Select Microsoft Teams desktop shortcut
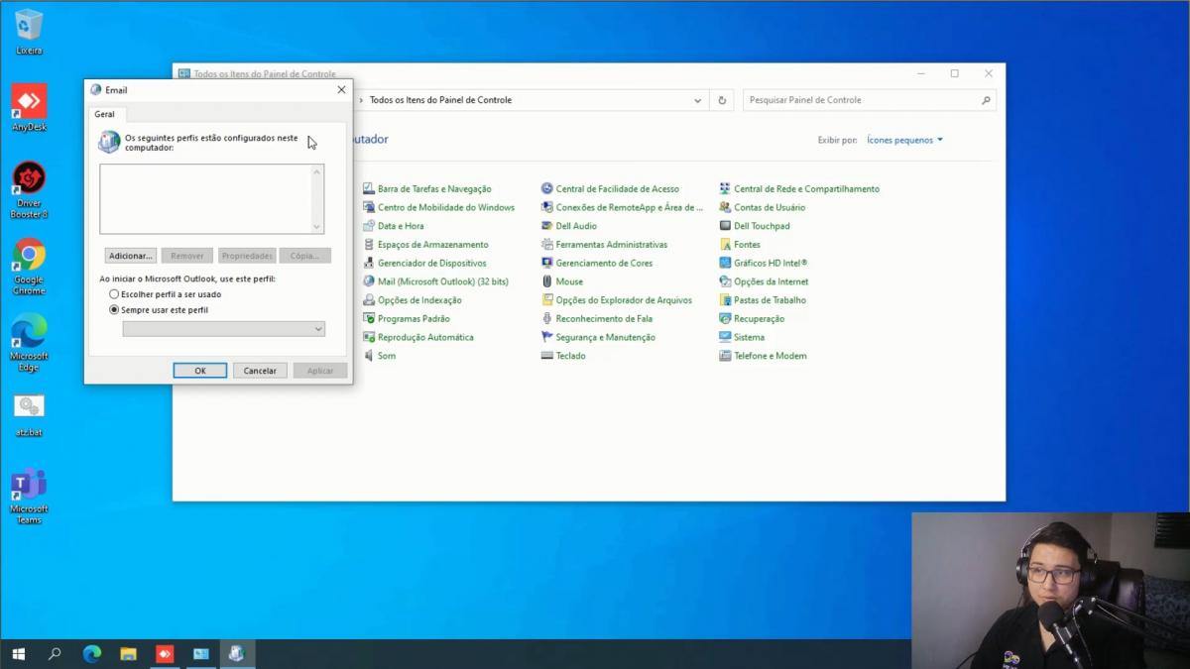The height and width of the screenshot is (669, 1190). pyautogui.click(x=29, y=496)
